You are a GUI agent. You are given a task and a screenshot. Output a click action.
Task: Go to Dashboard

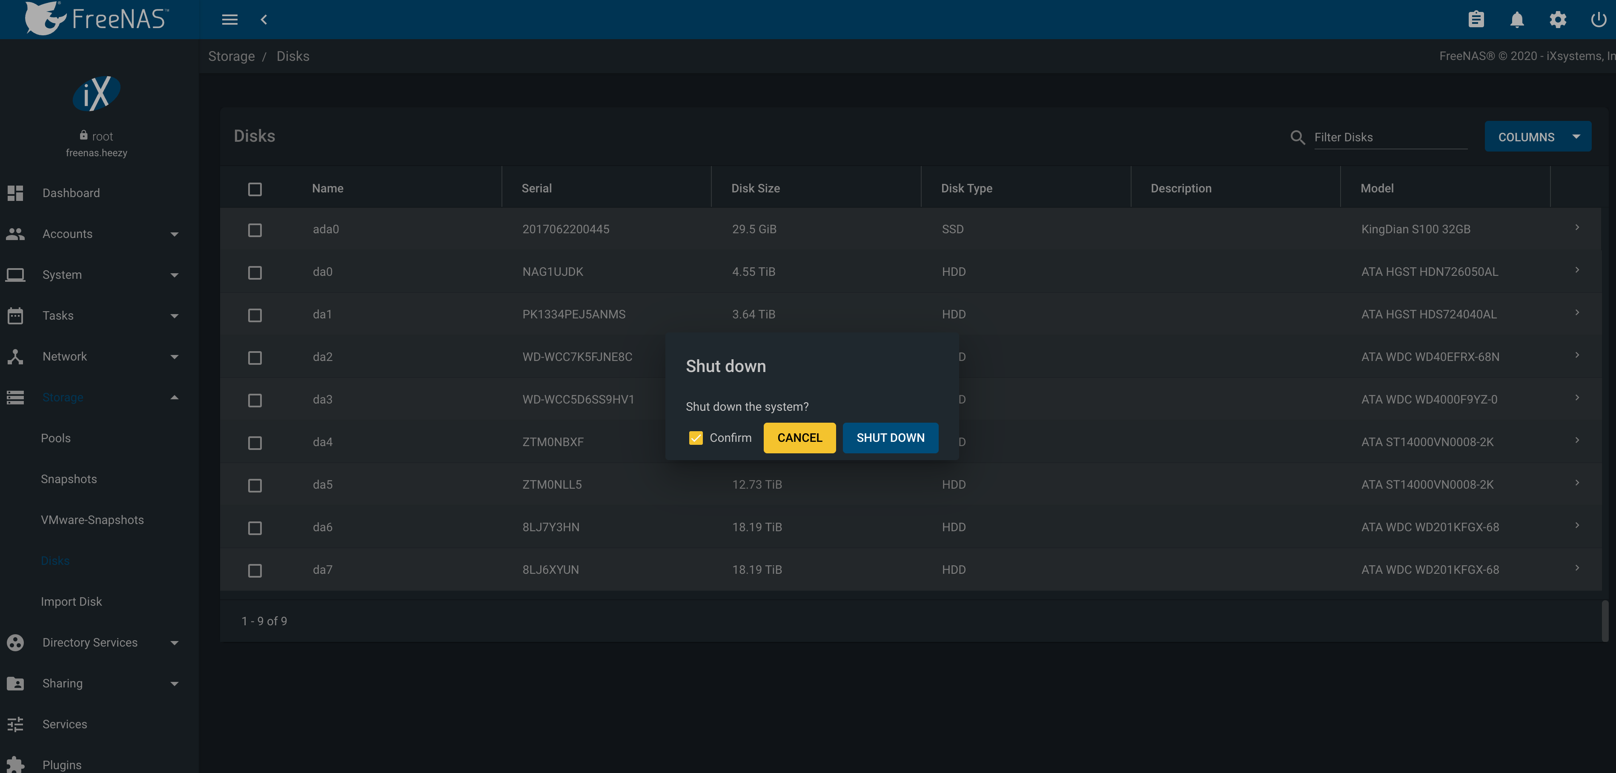click(x=71, y=193)
